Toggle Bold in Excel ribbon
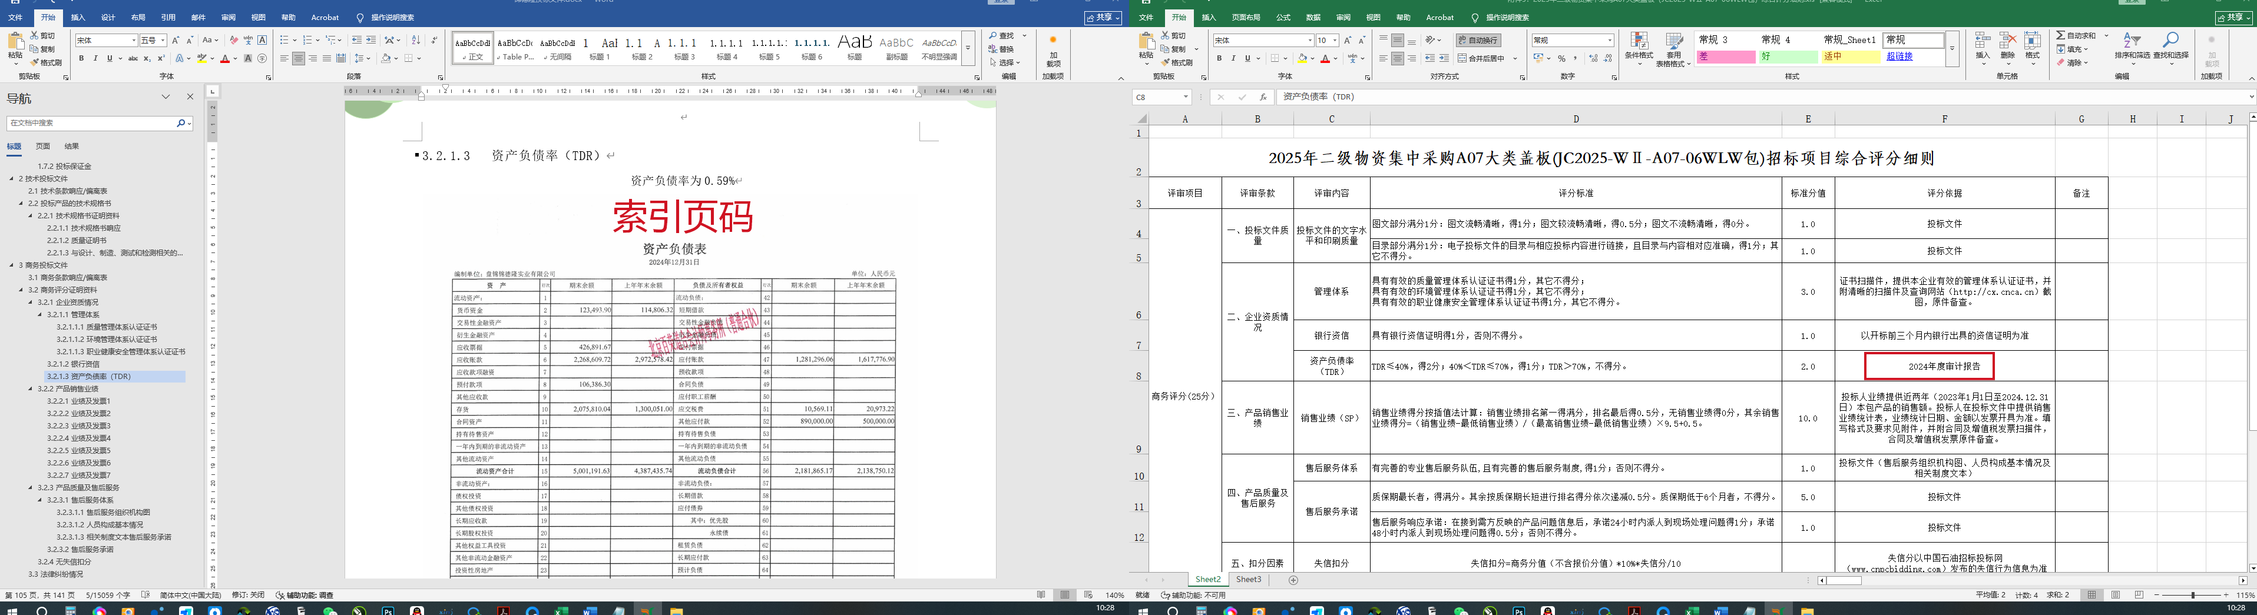This screenshot has width=2257, height=615. pyautogui.click(x=1219, y=59)
